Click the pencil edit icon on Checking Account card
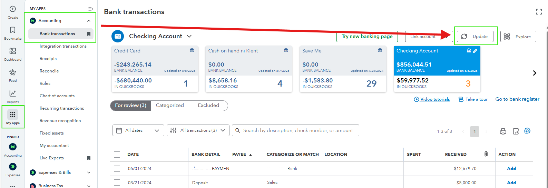This screenshot has width=548, height=188. click(x=475, y=51)
